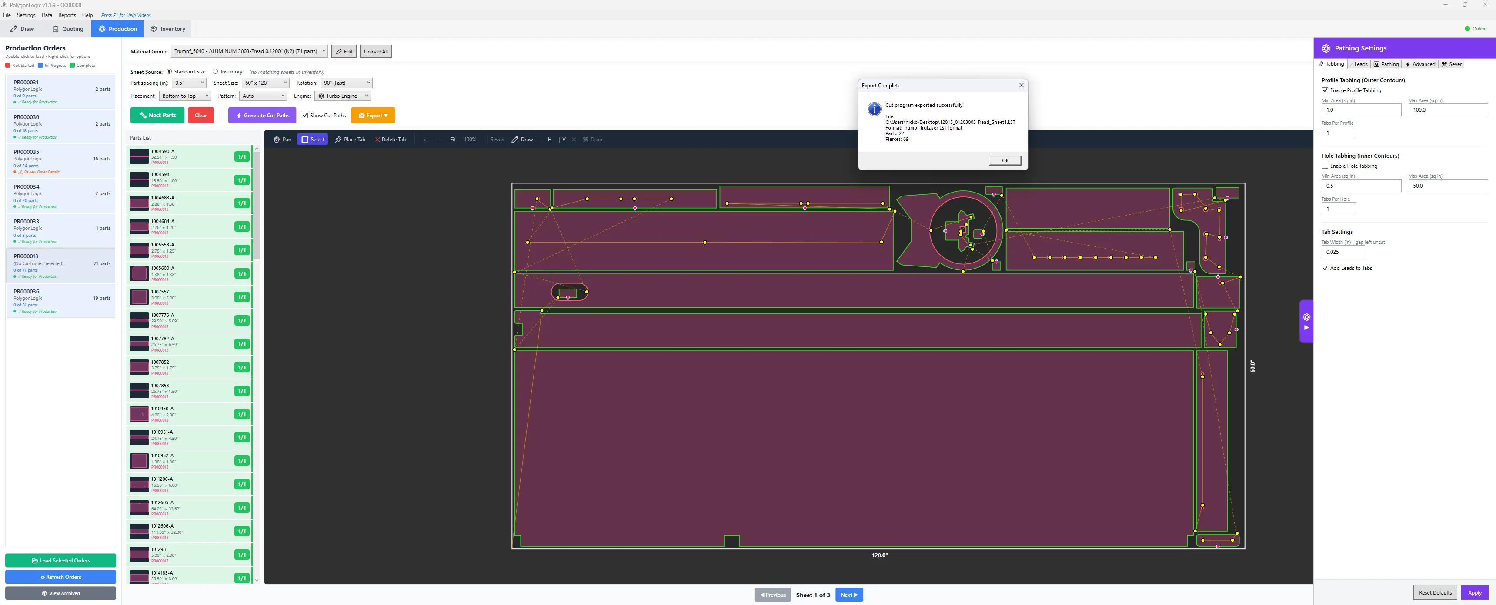Open the File menu
Viewport: 1496px width, 605px height.
click(7, 15)
